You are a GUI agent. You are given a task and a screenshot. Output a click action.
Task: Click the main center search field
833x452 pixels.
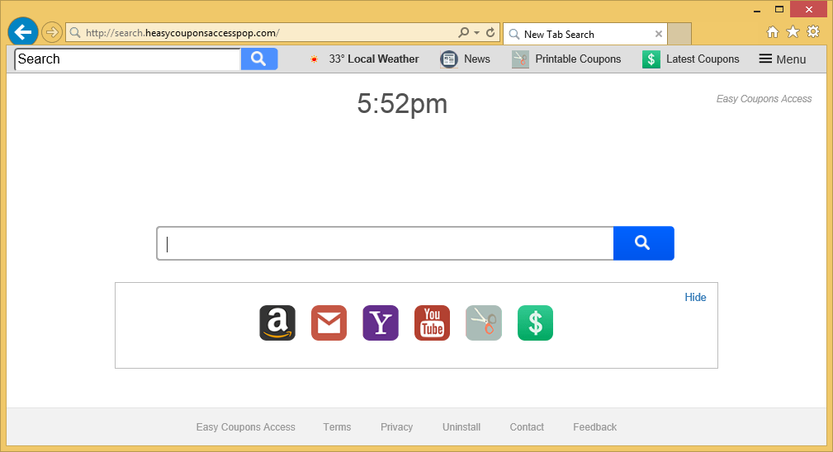point(385,243)
